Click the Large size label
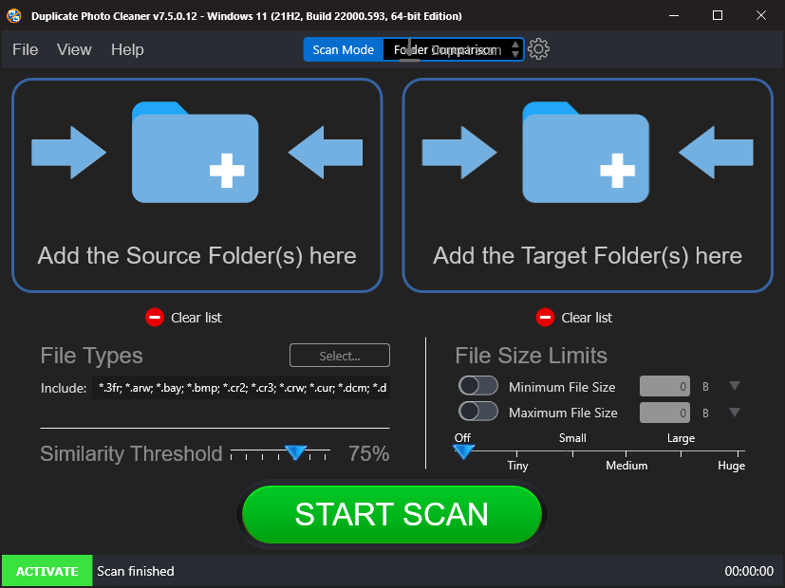This screenshot has height=588, width=785. click(x=681, y=438)
